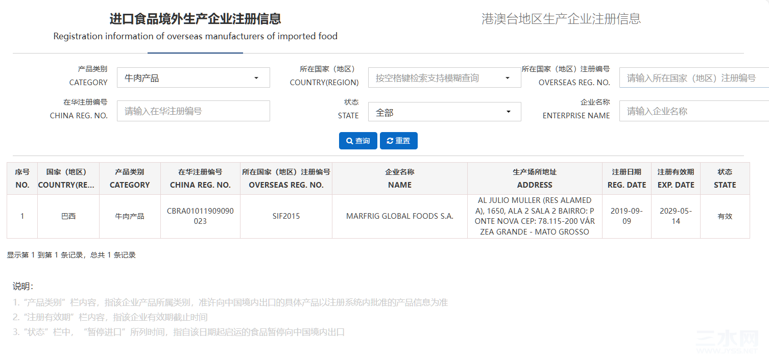This screenshot has width=769, height=361.
Task: Click the 在华注册编号 CHINA REG. NO. column header
Action: coord(200,178)
